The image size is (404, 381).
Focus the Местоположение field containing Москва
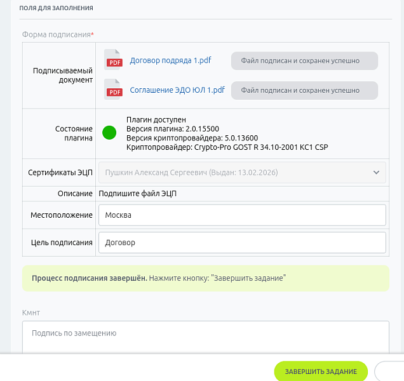(242, 215)
